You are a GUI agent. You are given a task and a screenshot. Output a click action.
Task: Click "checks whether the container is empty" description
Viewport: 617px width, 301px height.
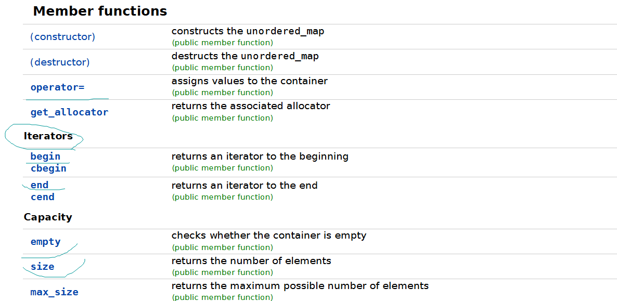(x=268, y=235)
